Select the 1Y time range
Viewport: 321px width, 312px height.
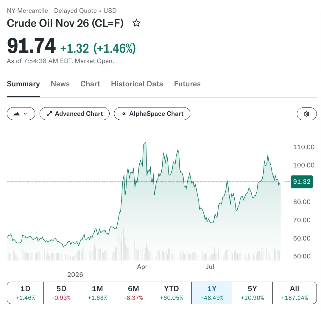[212, 293]
